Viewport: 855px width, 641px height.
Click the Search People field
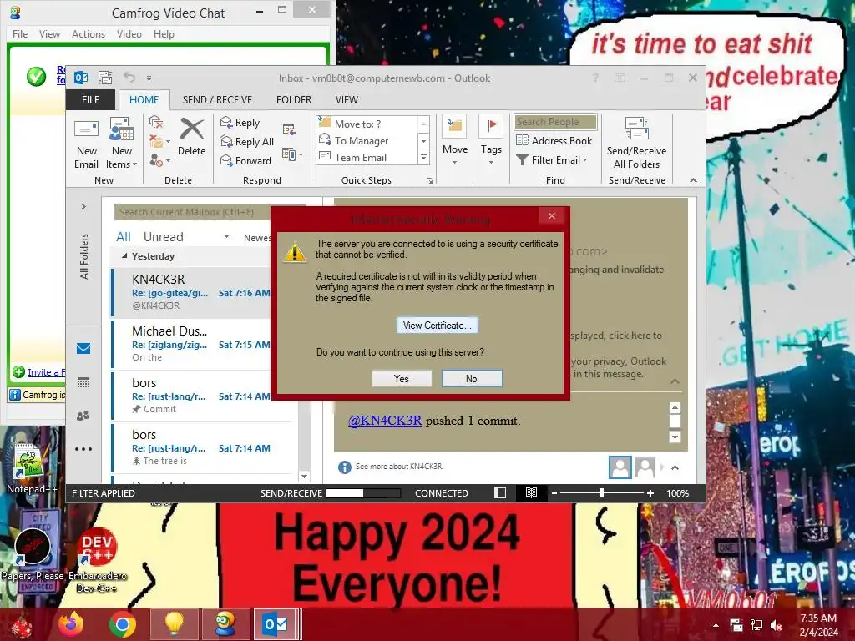click(555, 122)
